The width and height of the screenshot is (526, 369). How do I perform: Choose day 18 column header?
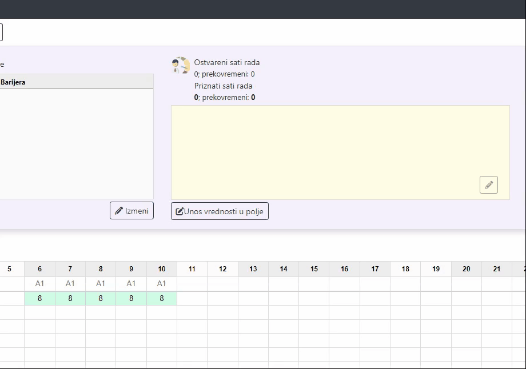click(405, 269)
